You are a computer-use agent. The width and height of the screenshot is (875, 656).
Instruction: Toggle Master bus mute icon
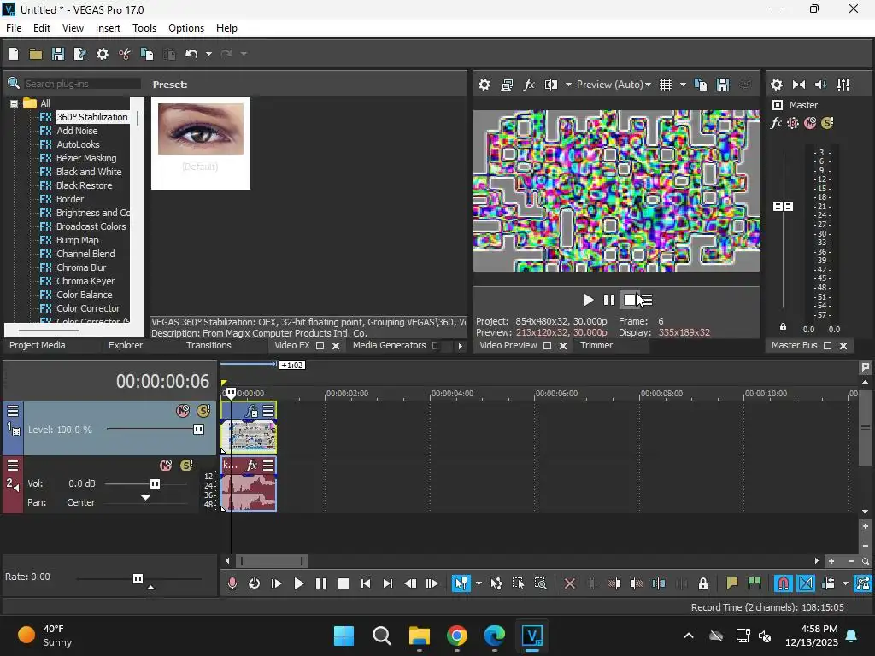[x=810, y=123]
